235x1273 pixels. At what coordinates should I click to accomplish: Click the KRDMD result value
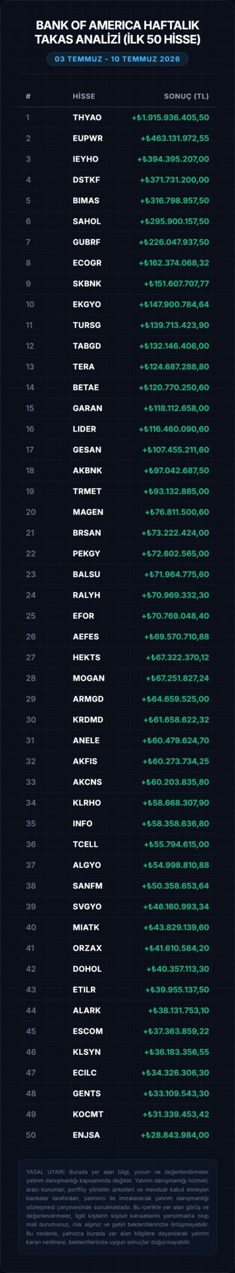176,720
